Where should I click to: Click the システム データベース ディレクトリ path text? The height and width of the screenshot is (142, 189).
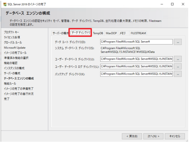[x=128, y=50]
